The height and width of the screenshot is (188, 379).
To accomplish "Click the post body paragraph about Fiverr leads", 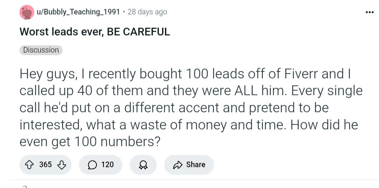I will [191, 108].
